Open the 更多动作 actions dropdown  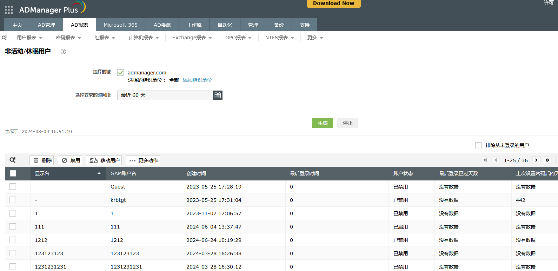click(x=143, y=160)
